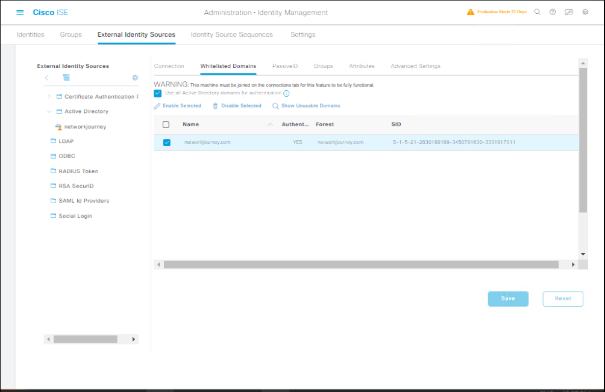Click the Certificate Authentication folder icon
The height and width of the screenshot is (392, 605).
pyautogui.click(x=59, y=96)
